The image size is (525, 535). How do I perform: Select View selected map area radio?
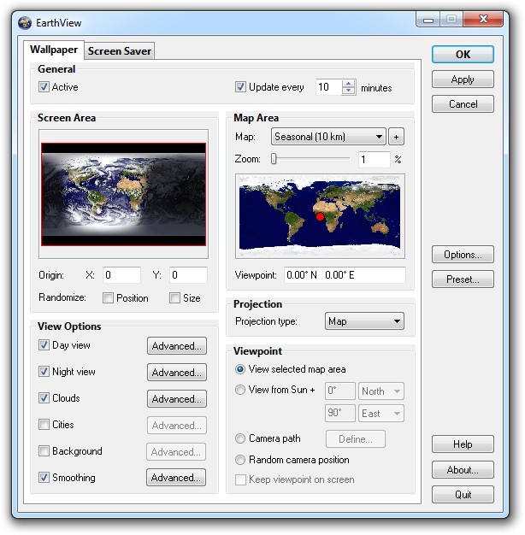click(240, 369)
